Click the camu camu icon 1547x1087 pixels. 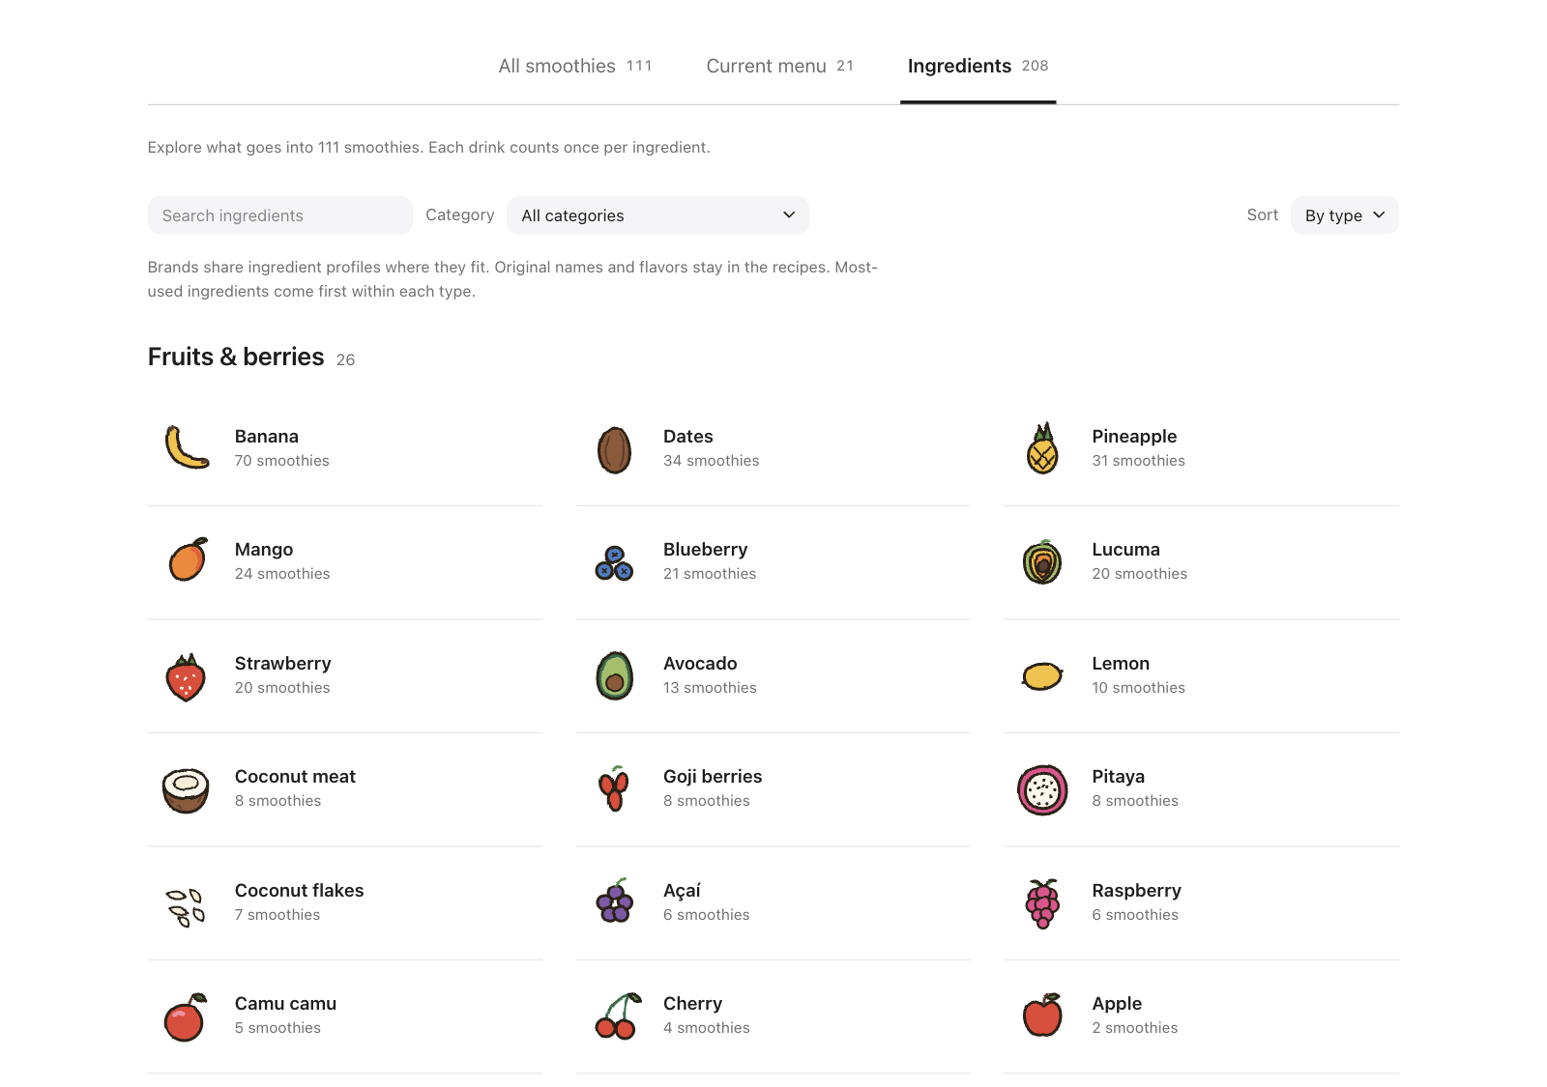(187, 1015)
